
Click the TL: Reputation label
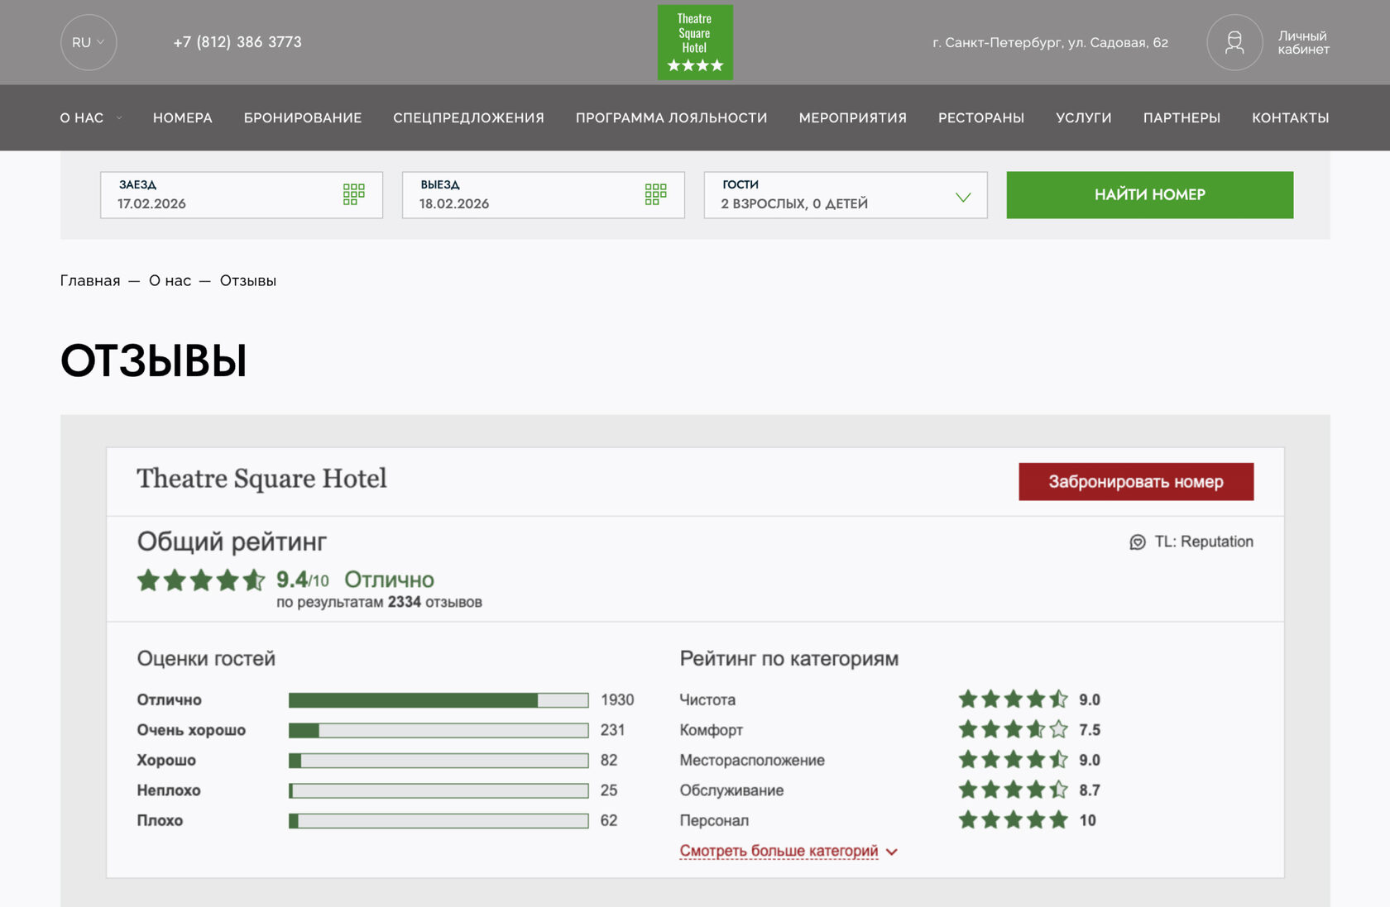1204,542
